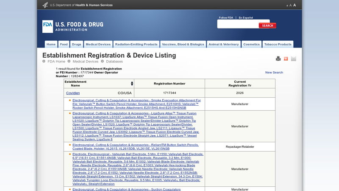
Task: Sort by Establishment Name arrows
Action: tap(132, 84)
